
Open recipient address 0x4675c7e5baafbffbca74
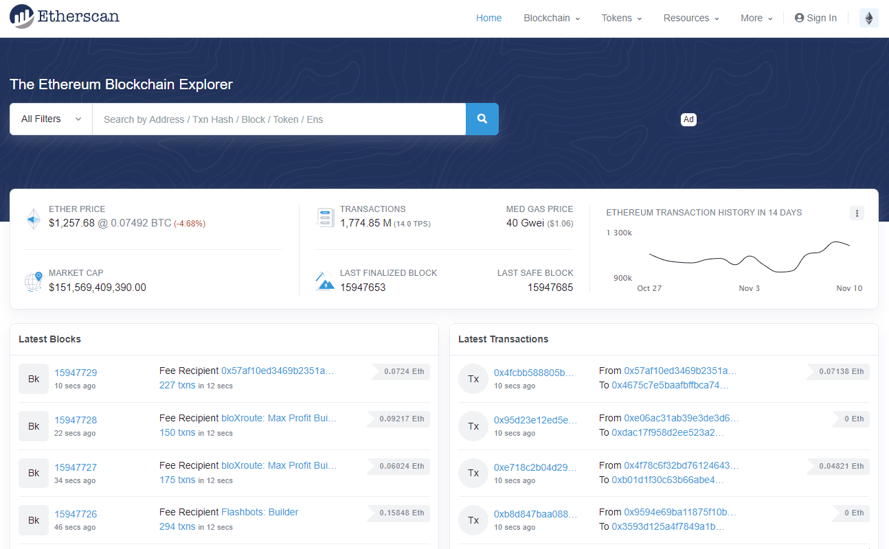[670, 385]
